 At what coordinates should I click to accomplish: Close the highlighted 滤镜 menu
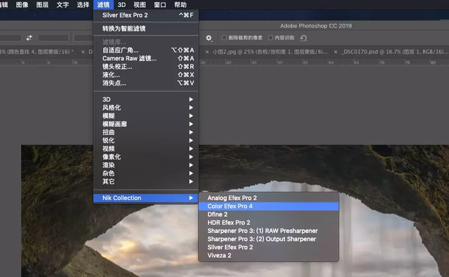tap(103, 5)
